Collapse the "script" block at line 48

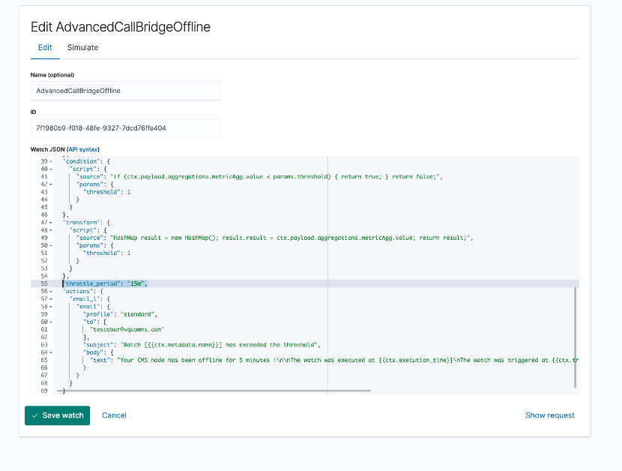click(51, 230)
